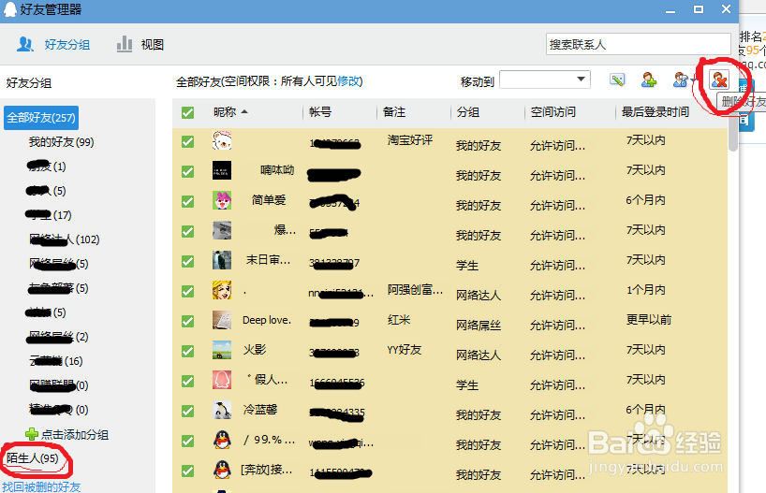Click the bar chart icon beside 视图
The height and width of the screenshot is (493, 766).
(125, 44)
